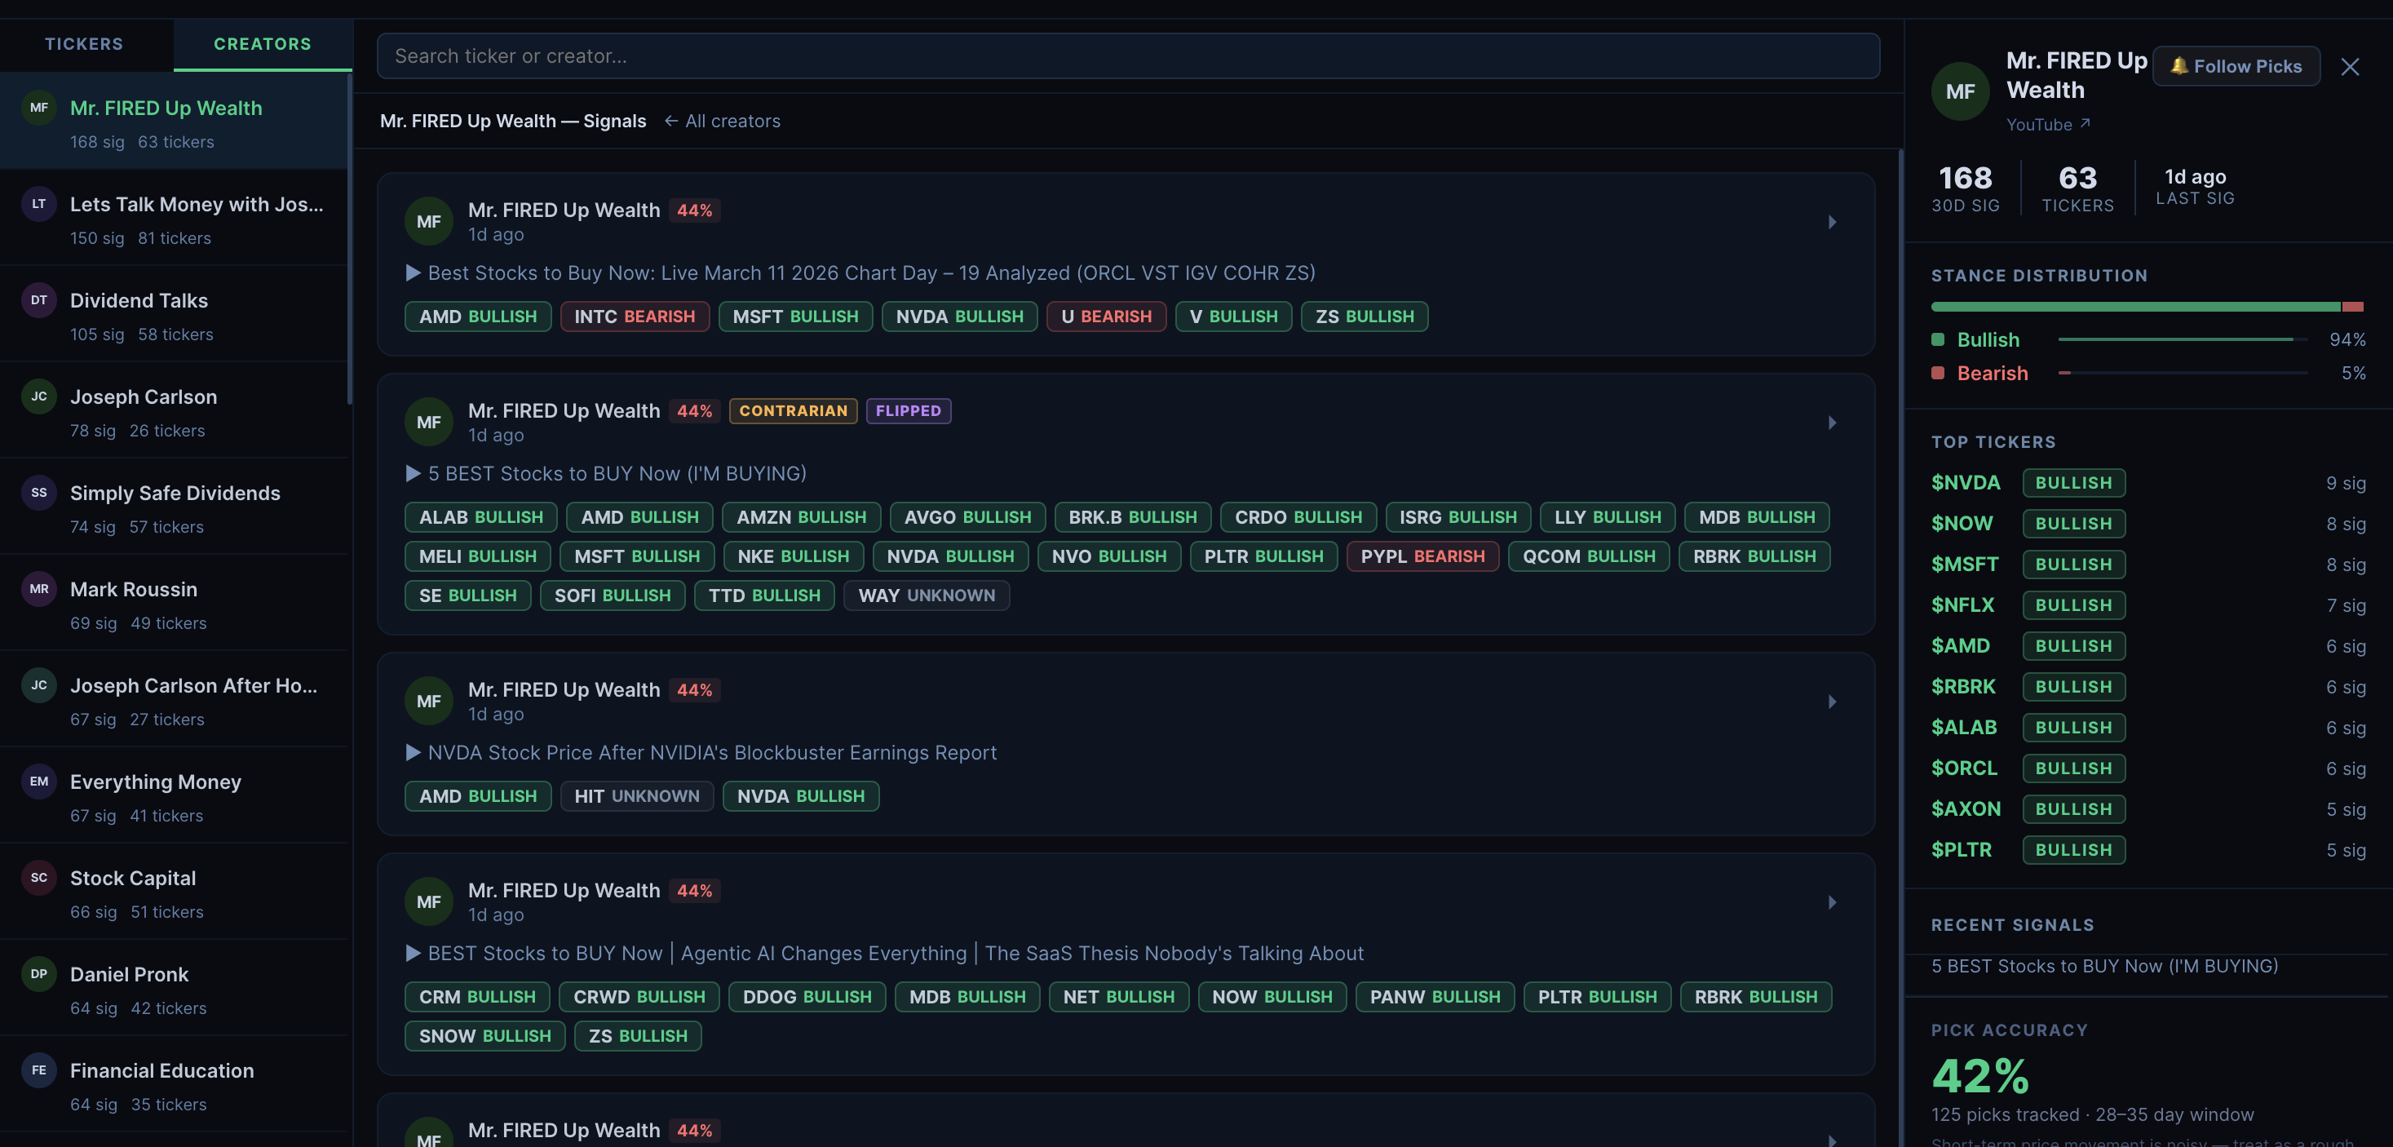The image size is (2393, 1147).
Task: Click the LT avatar for Lets Talk Money
Action: [39, 204]
